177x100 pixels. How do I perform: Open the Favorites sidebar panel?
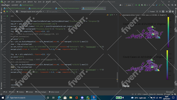click(1, 86)
